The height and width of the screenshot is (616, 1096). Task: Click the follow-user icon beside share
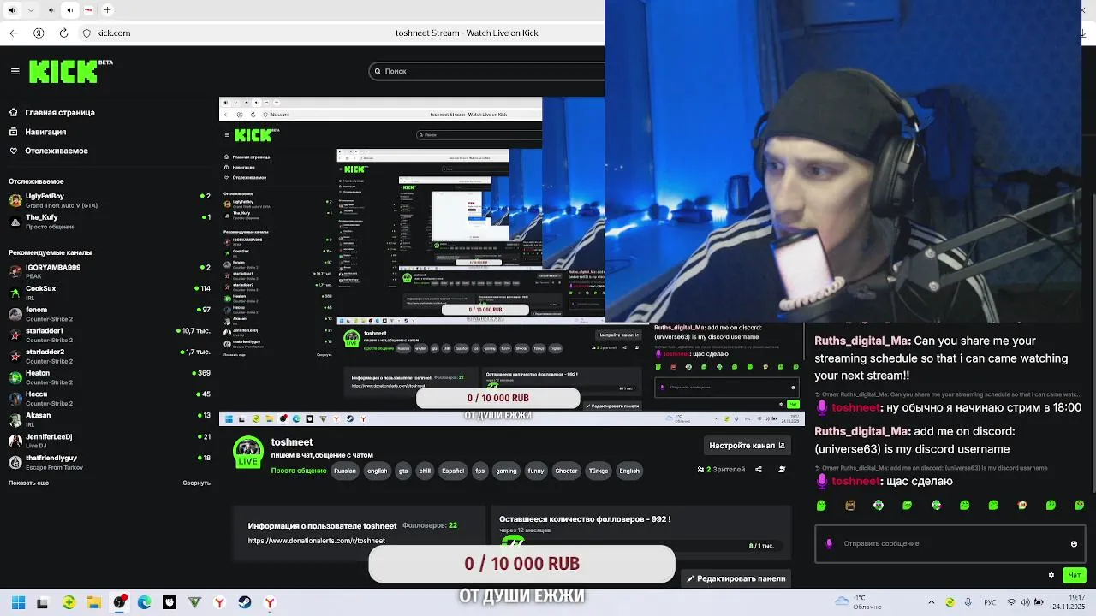click(x=782, y=469)
